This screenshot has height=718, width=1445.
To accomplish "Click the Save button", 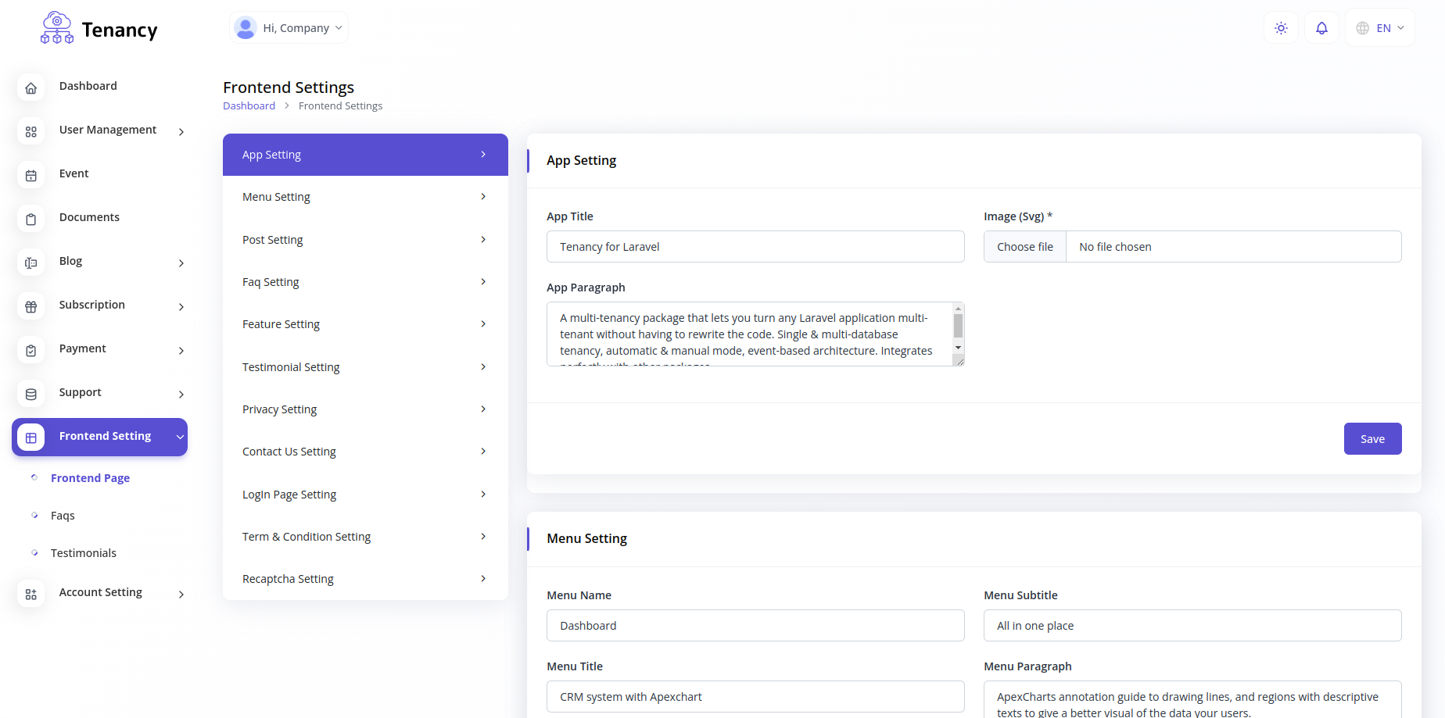I will click(1372, 439).
